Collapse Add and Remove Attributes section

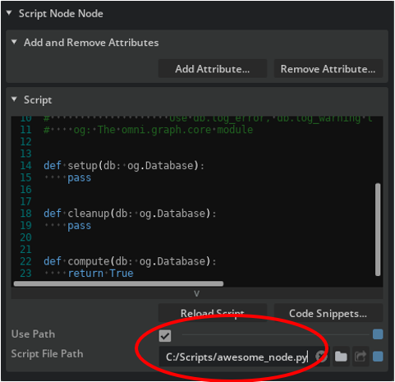14,42
